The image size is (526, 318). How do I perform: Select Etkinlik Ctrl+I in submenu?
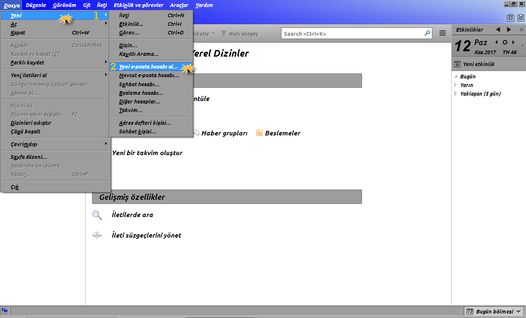click(151, 24)
